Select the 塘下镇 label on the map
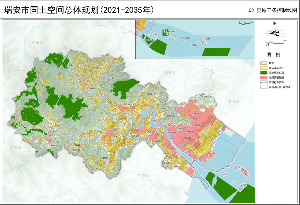300x205 pixels. (197, 114)
